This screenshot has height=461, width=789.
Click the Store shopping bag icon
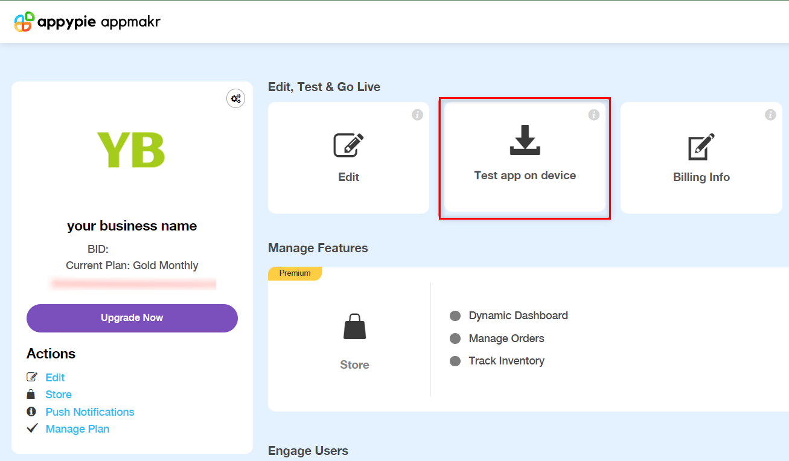(354, 326)
